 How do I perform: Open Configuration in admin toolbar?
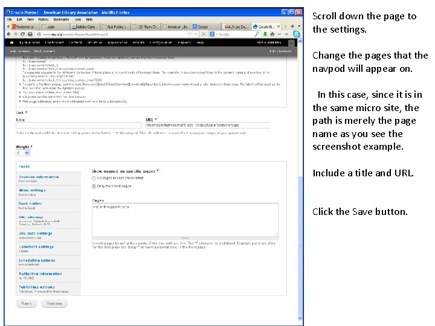click(x=161, y=42)
